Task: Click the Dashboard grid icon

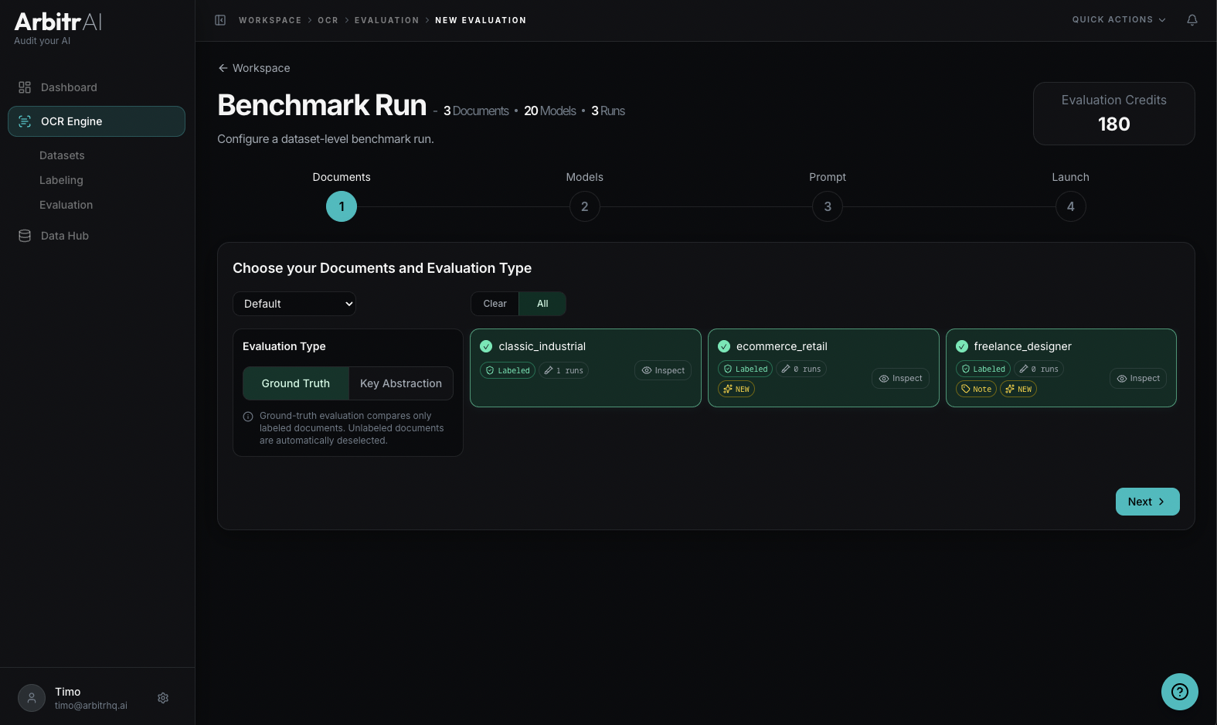Action: coord(25,87)
